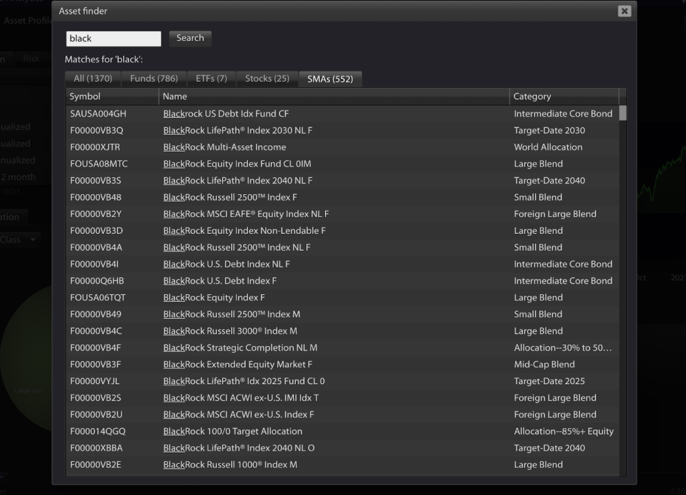686x495 pixels.
Task: Sort results by the Category column header
Action: (x=564, y=97)
